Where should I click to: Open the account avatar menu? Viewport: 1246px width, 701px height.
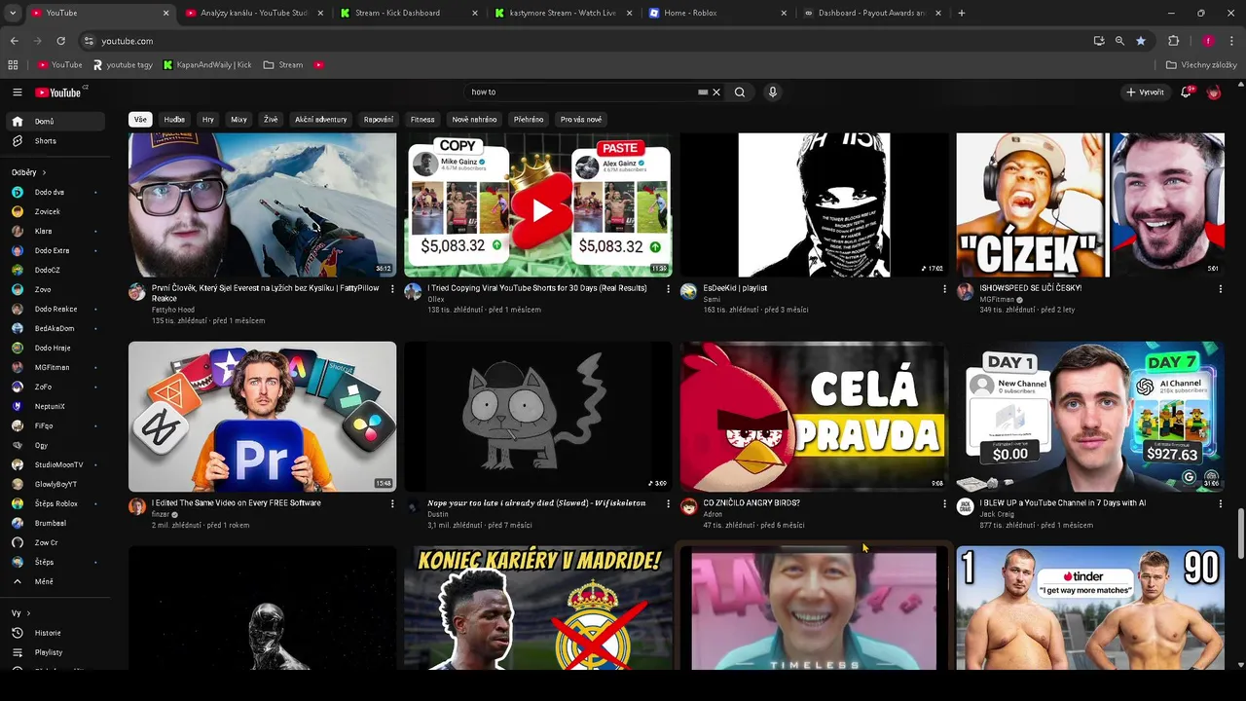pyautogui.click(x=1214, y=92)
